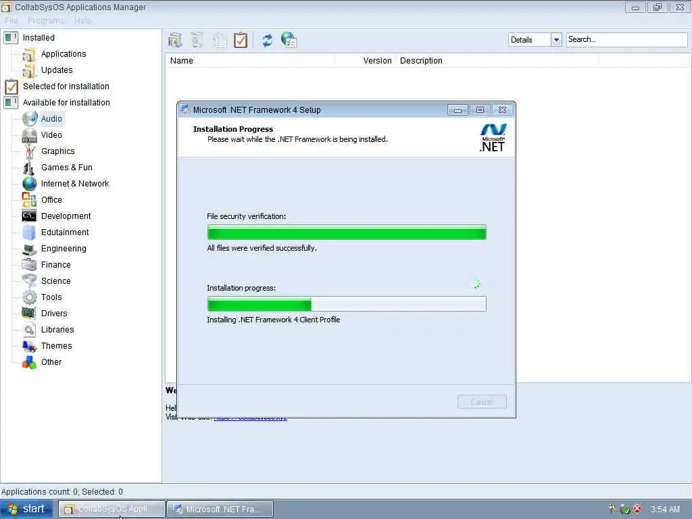Select the Updates tree item label

pos(57,70)
